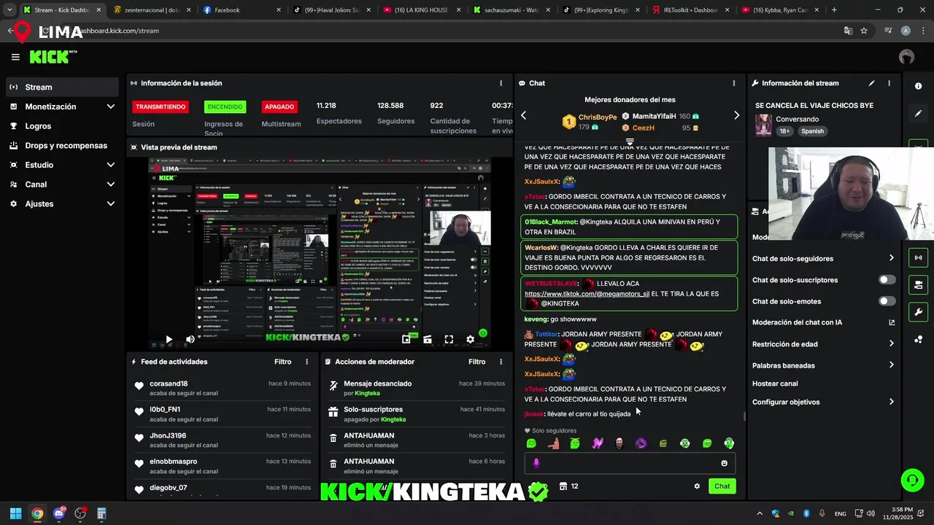934x525 pixels.
Task: Show next top donors with right arrow
Action: pos(736,115)
